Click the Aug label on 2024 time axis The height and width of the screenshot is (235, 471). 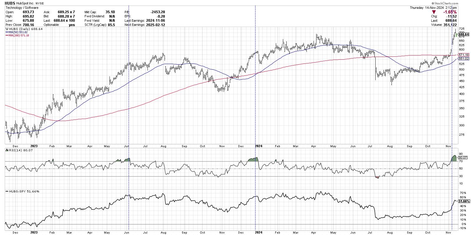(x=390, y=146)
